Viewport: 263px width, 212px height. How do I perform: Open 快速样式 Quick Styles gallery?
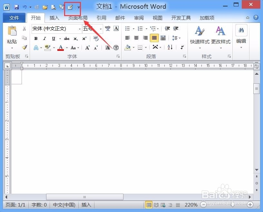pos(200,37)
